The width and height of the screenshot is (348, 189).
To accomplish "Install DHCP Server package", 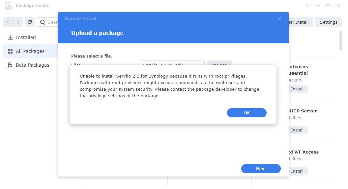I will coord(298,130).
